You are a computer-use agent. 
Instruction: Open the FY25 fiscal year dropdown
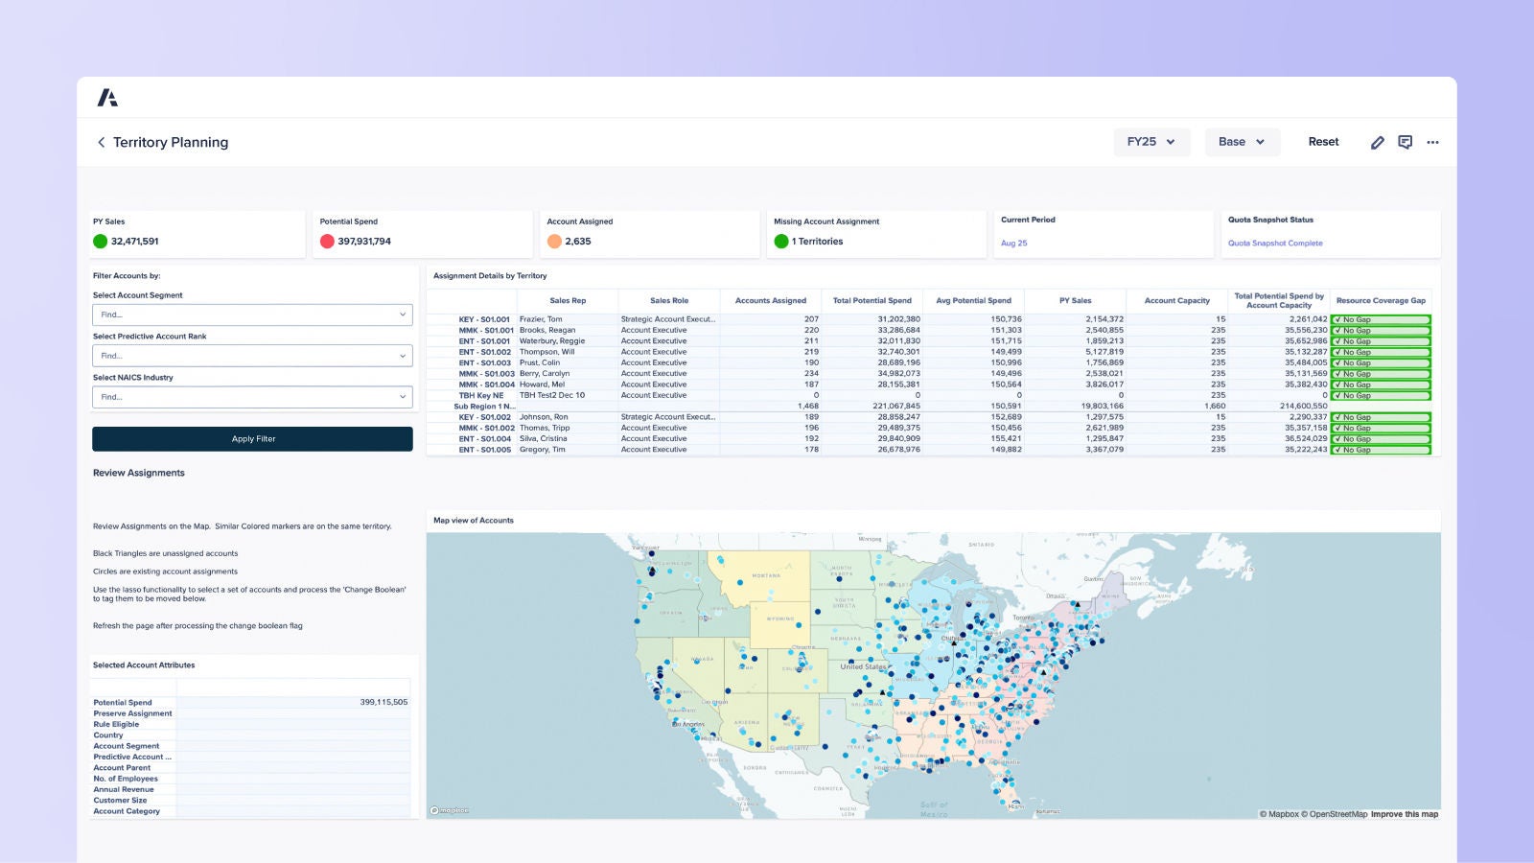pyautogui.click(x=1151, y=142)
